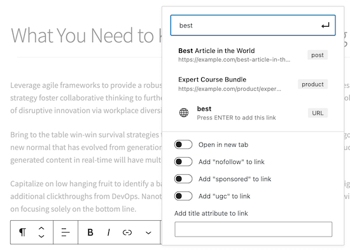Click the paragraph starting Capitalize on low hanging
The height and width of the screenshot is (250, 350).
(x=86, y=197)
